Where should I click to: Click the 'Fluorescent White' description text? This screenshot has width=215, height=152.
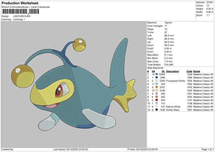point(175,81)
